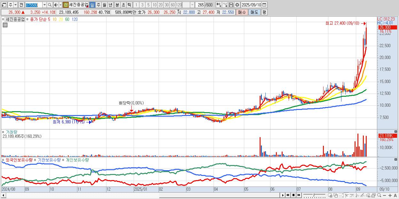This screenshot has height=199, width=399.
Task: Click the date field 2025/09/10
Action: coord(251,5)
